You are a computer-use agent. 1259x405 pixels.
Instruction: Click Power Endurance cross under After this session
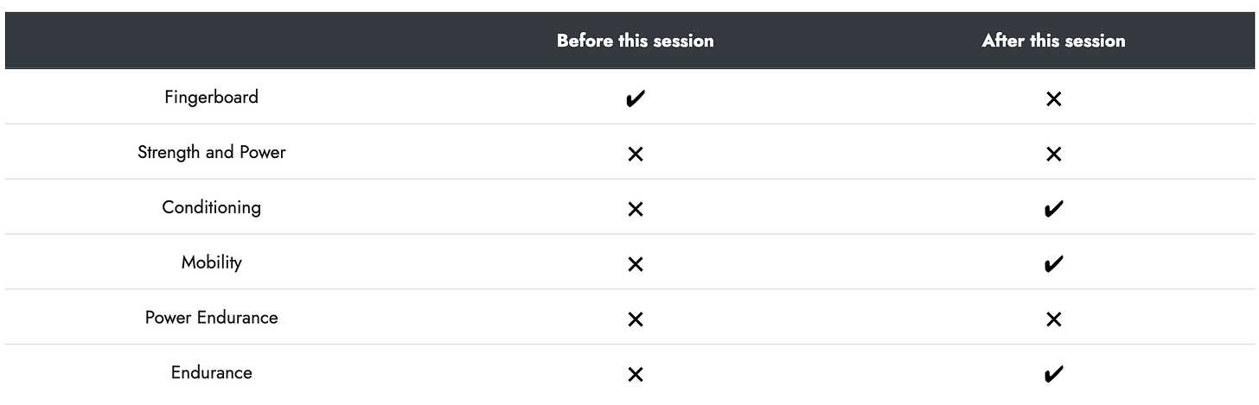point(1053,320)
